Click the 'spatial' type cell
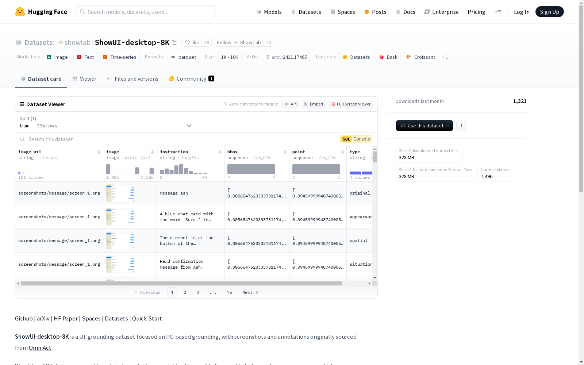Screen dimensions: 584x365 tap(359, 241)
